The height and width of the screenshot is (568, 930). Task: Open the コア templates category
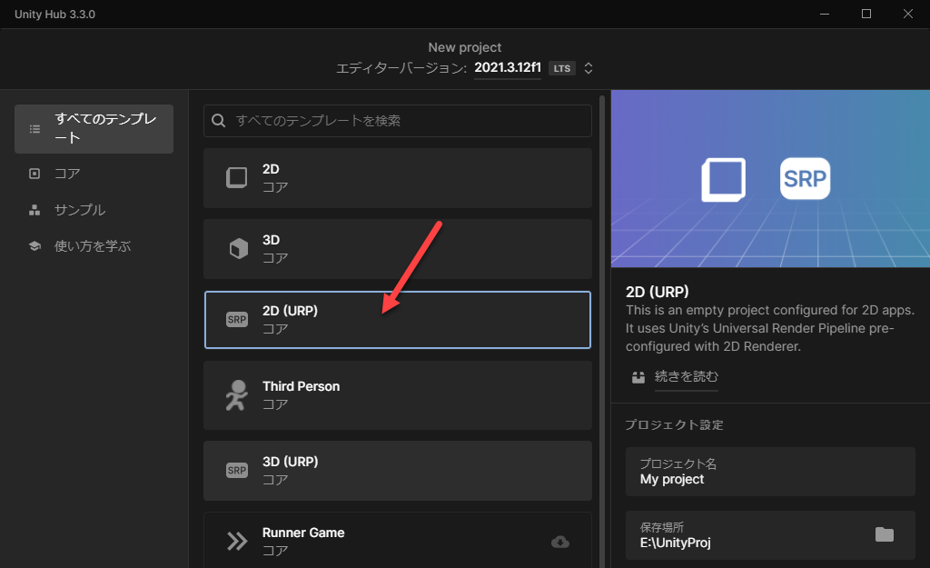click(x=66, y=174)
